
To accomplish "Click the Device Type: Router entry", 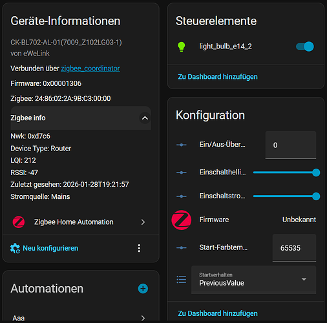I will coord(41,149).
